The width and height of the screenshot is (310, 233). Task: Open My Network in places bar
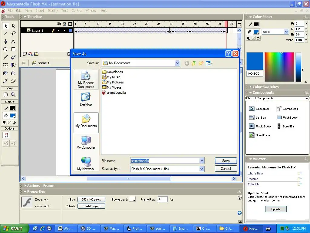86,164
